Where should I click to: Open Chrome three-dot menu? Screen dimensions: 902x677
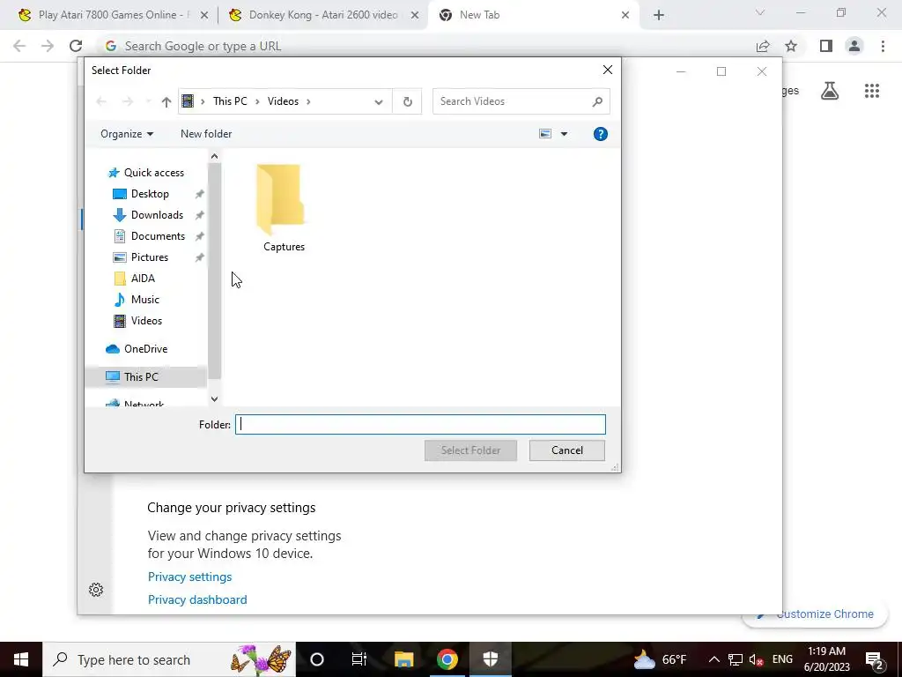pos(883,46)
